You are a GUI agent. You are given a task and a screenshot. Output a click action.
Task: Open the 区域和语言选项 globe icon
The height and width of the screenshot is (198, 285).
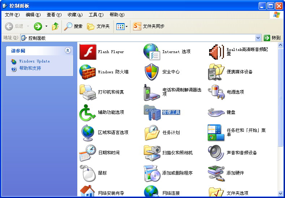click(x=88, y=133)
